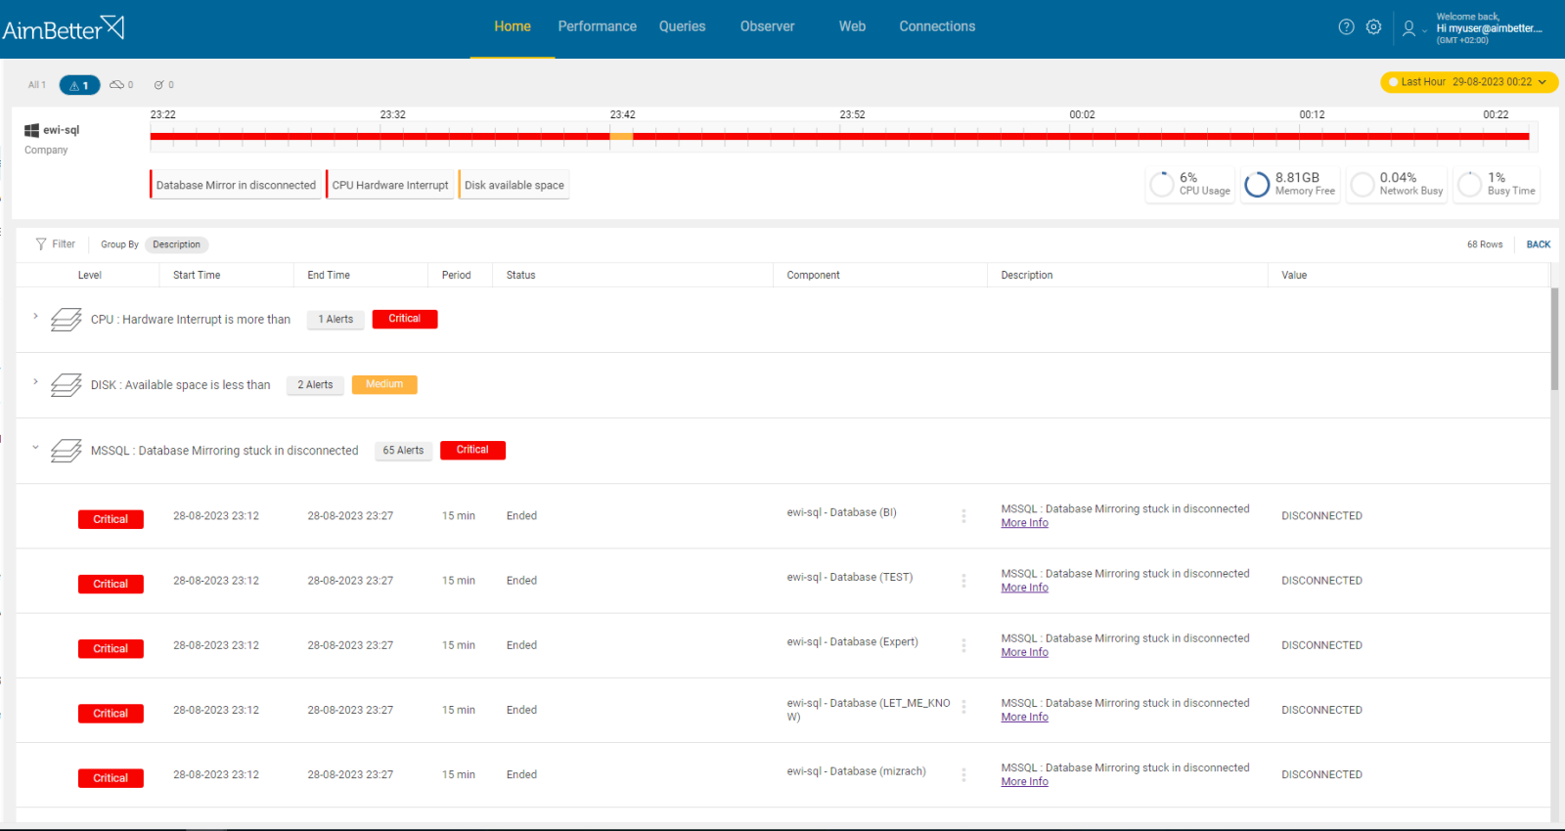Image resolution: width=1565 pixels, height=831 pixels.
Task: Click the 23:52 mark on the timeline
Action: 852,114
